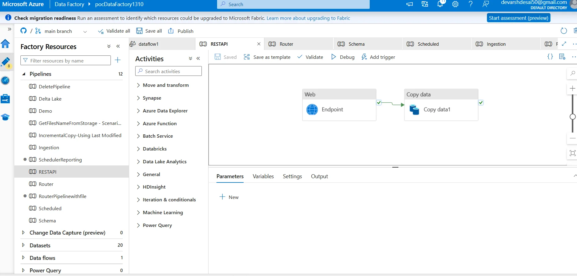Open the main branch dropdown
Viewport: 577px width, 276px height.
click(x=85, y=31)
